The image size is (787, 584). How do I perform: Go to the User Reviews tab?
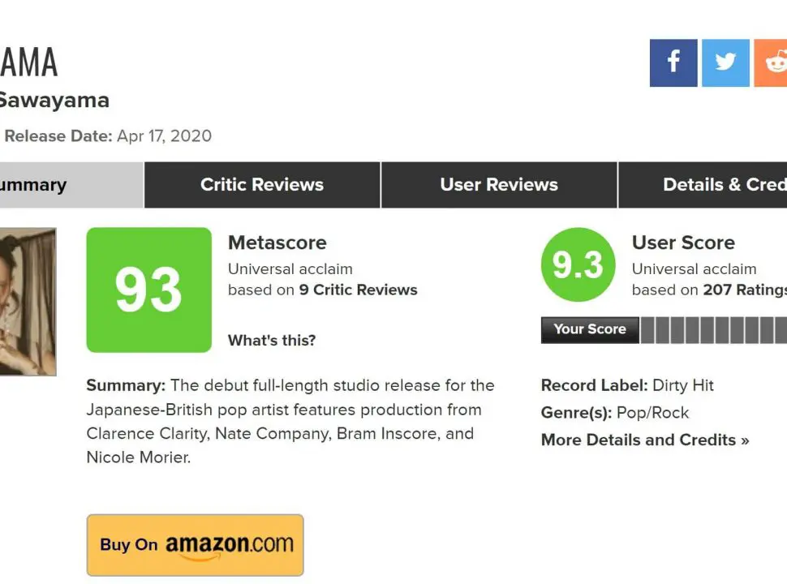[499, 185]
